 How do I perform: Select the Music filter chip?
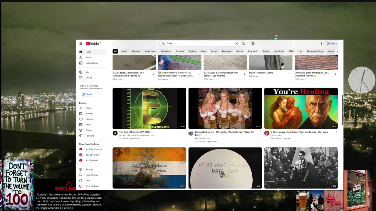coord(124,51)
